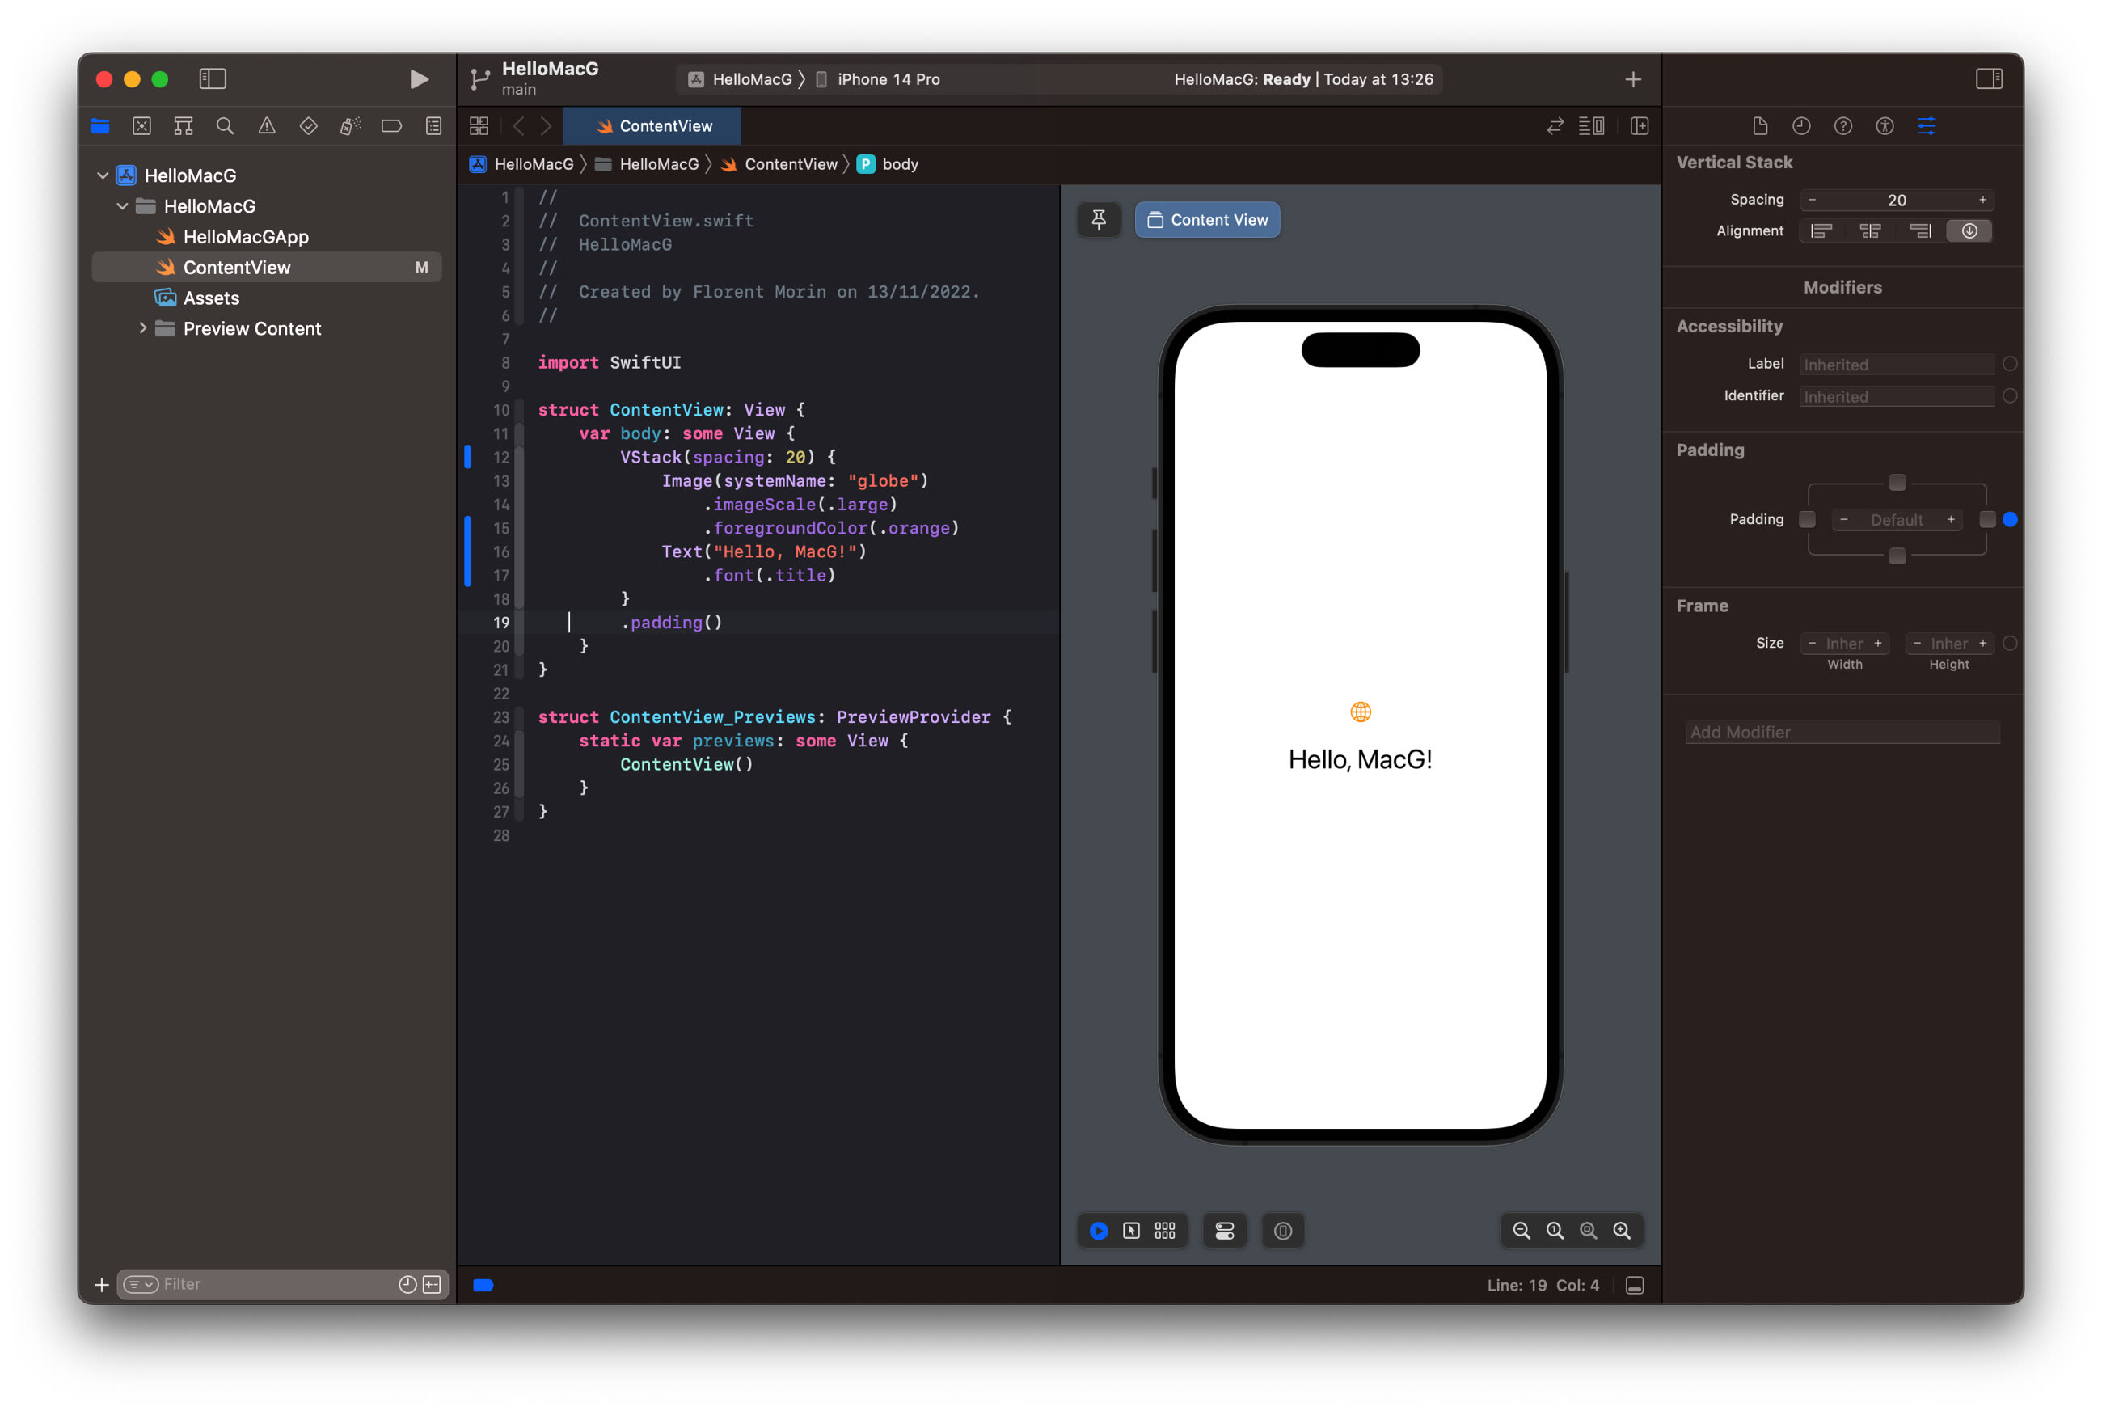The image size is (2102, 1407).
Task: Show the Breakpoint navigator
Action: pyautogui.click(x=391, y=125)
